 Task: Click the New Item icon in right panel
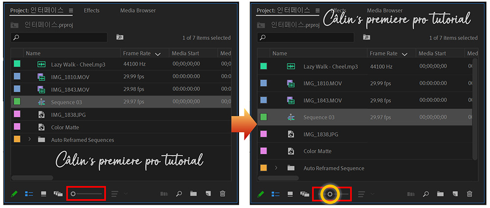click(x=455, y=194)
